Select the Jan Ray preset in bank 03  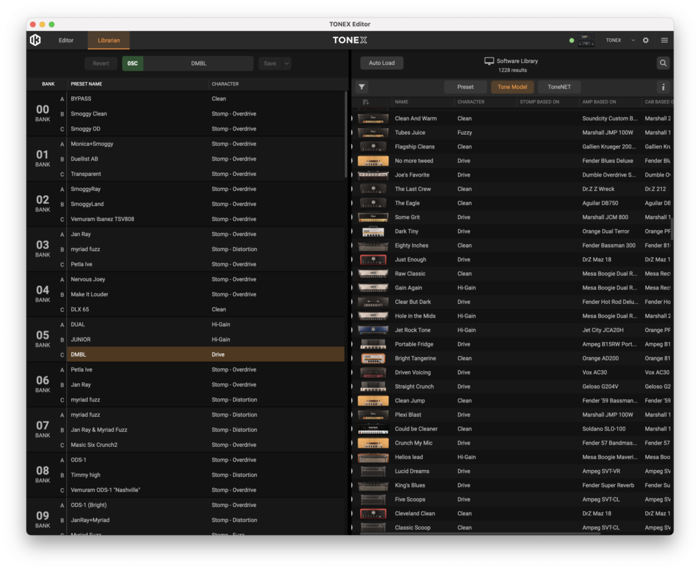(x=81, y=234)
